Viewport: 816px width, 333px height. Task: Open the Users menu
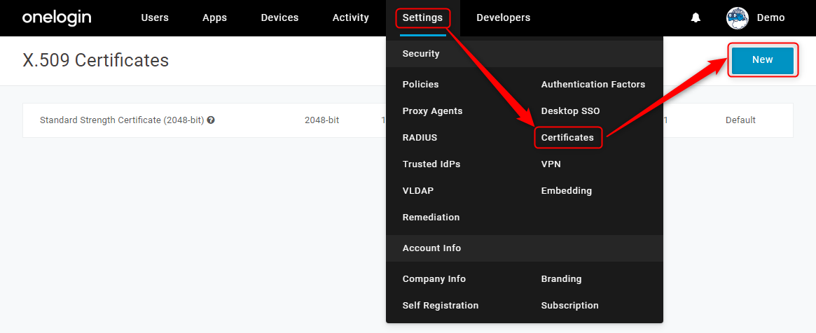point(155,17)
